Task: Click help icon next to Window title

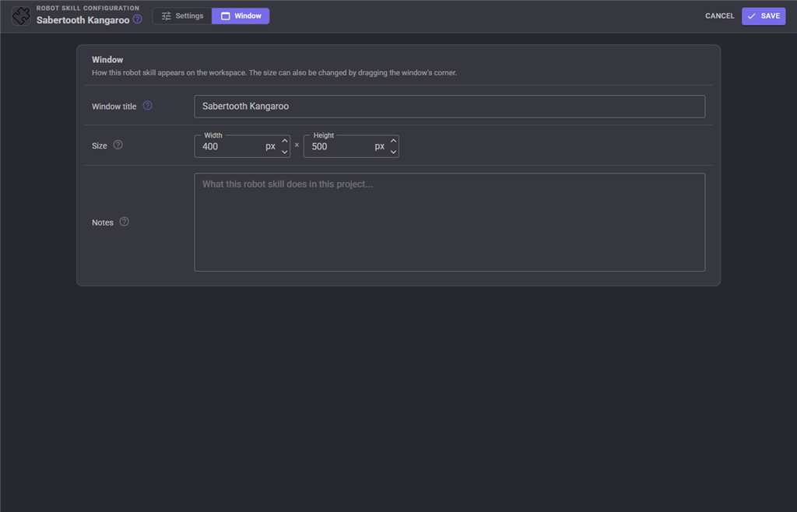Action: [147, 106]
